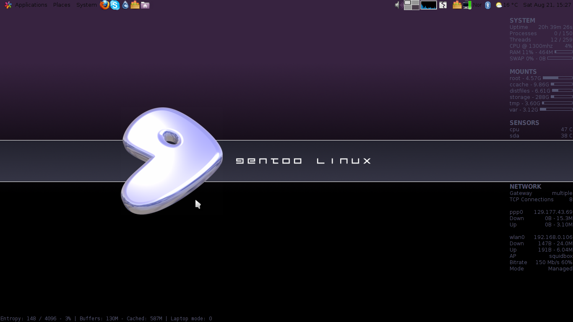Switch to the top-right workspace
The image size is (573, 322).
415,3
